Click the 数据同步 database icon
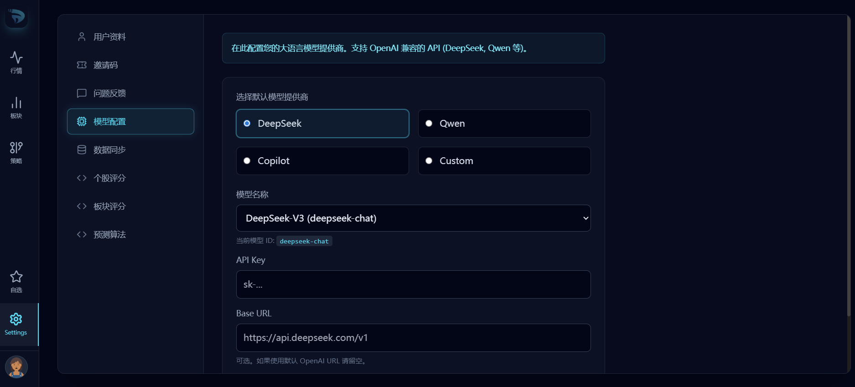This screenshot has height=387, width=855. click(82, 150)
